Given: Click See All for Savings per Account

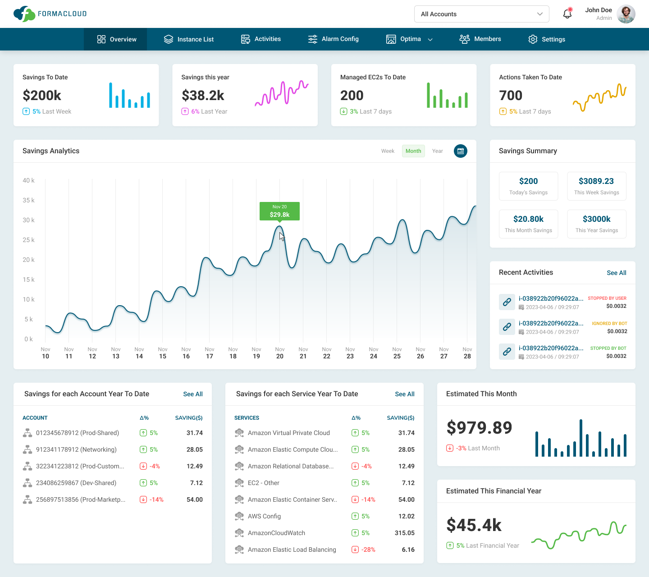Looking at the screenshot, I should pos(193,394).
